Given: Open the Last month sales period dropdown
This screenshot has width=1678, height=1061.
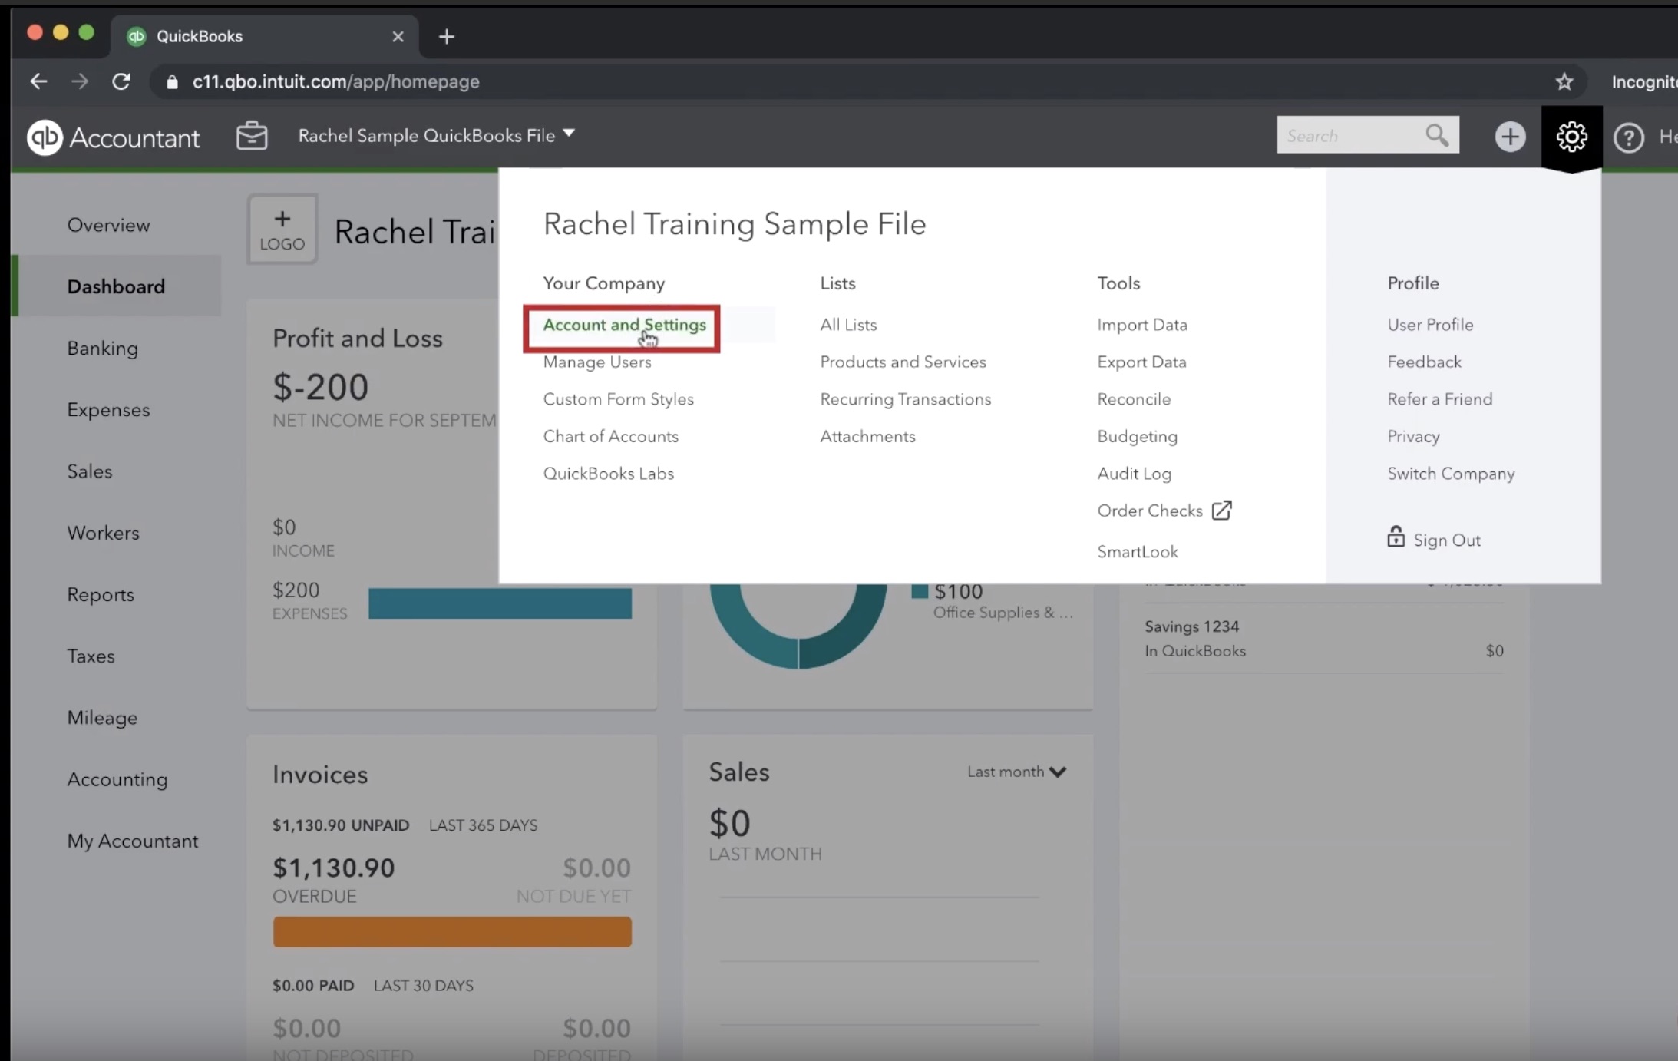Looking at the screenshot, I should [x=1016, y=772].
